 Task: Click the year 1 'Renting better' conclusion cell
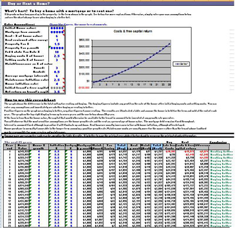[221, 152]
